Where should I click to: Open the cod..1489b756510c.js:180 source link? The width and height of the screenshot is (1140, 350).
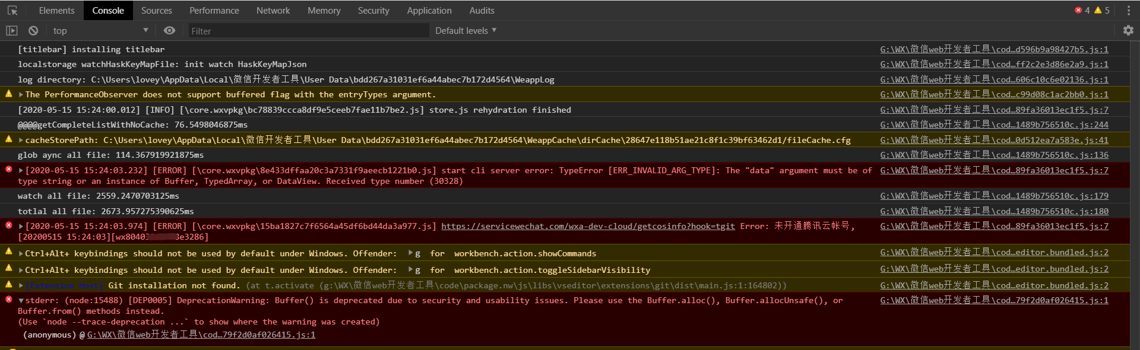(x=994, y=211)
